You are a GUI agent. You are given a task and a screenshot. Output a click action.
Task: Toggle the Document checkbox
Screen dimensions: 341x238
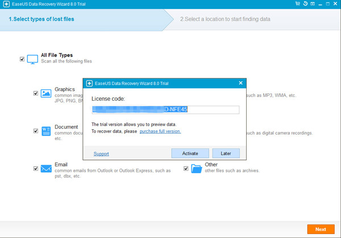coord(36,131)
